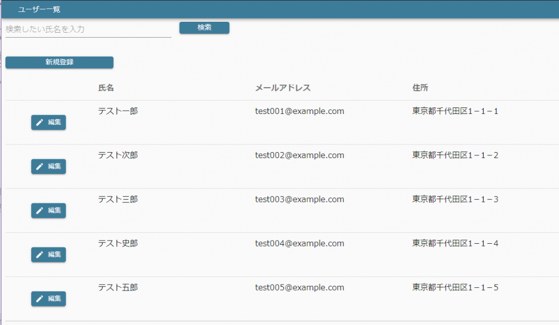
Task: Edit the テスト史郎 user row
Action: 49,255
